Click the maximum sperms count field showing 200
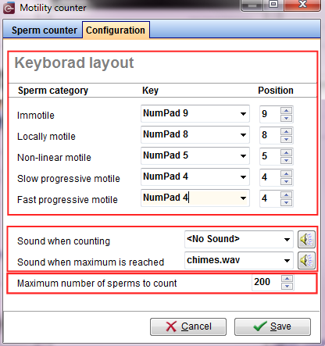 click(266, 282)
